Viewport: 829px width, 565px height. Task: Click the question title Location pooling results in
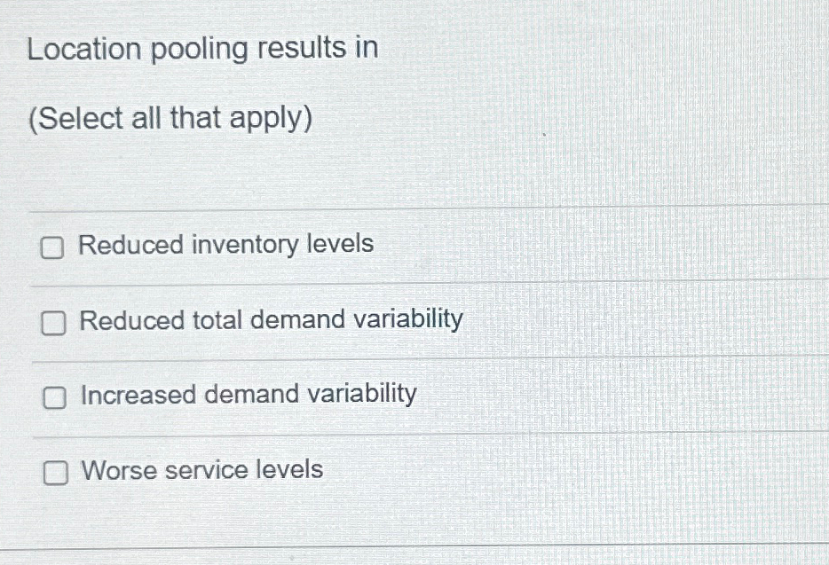click(x=202, y=50)
